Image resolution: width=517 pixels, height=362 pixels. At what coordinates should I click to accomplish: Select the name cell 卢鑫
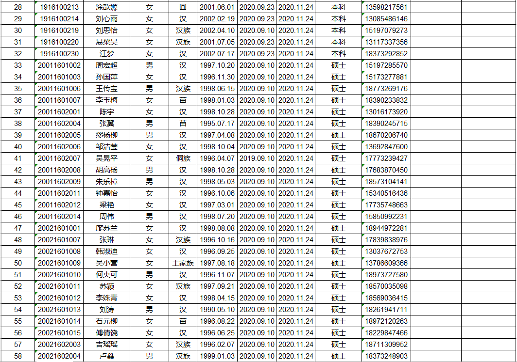pyautogui.click(x=106, y=356)
